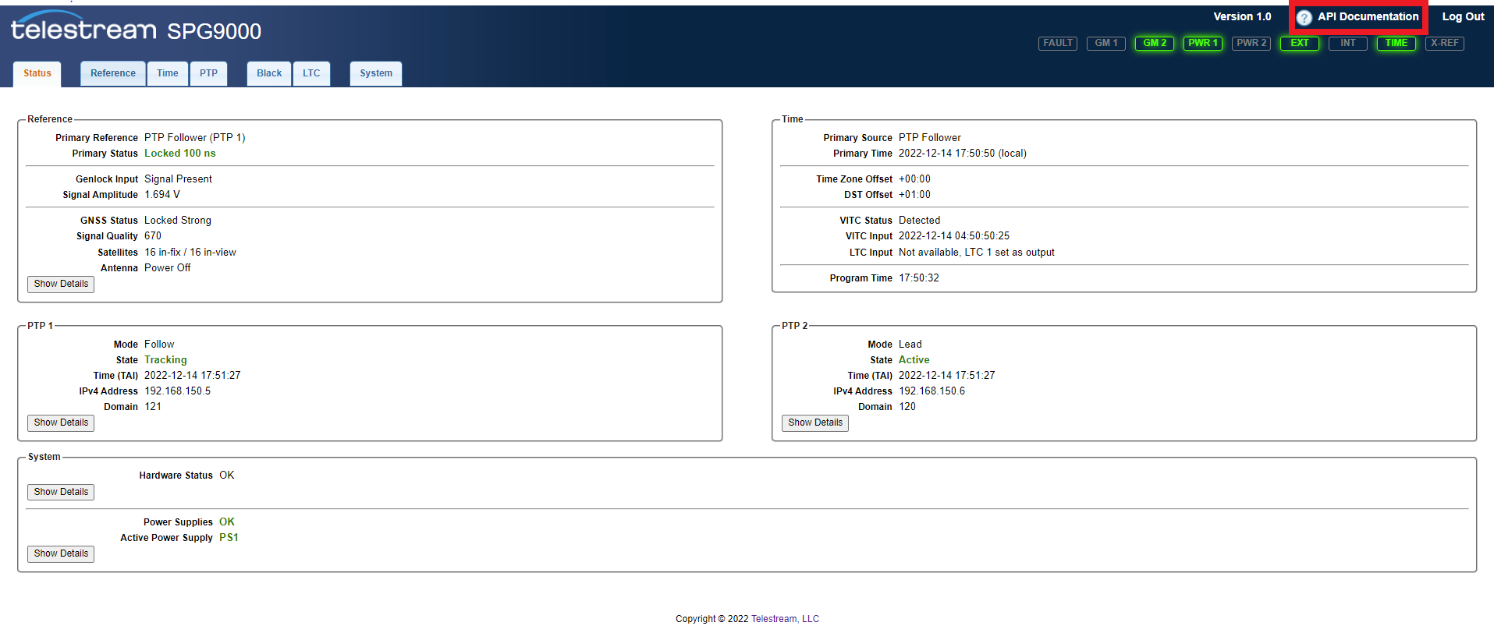This screenshot has height=640, width=1494.
Task: Click the 'Locked 100 ns' status
Action: pyautogui.click(x=180, y=154)
